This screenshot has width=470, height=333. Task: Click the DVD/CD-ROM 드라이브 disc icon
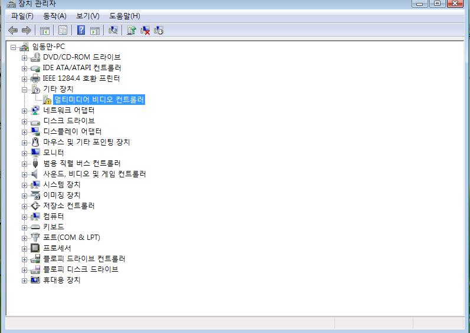[35, 57]
